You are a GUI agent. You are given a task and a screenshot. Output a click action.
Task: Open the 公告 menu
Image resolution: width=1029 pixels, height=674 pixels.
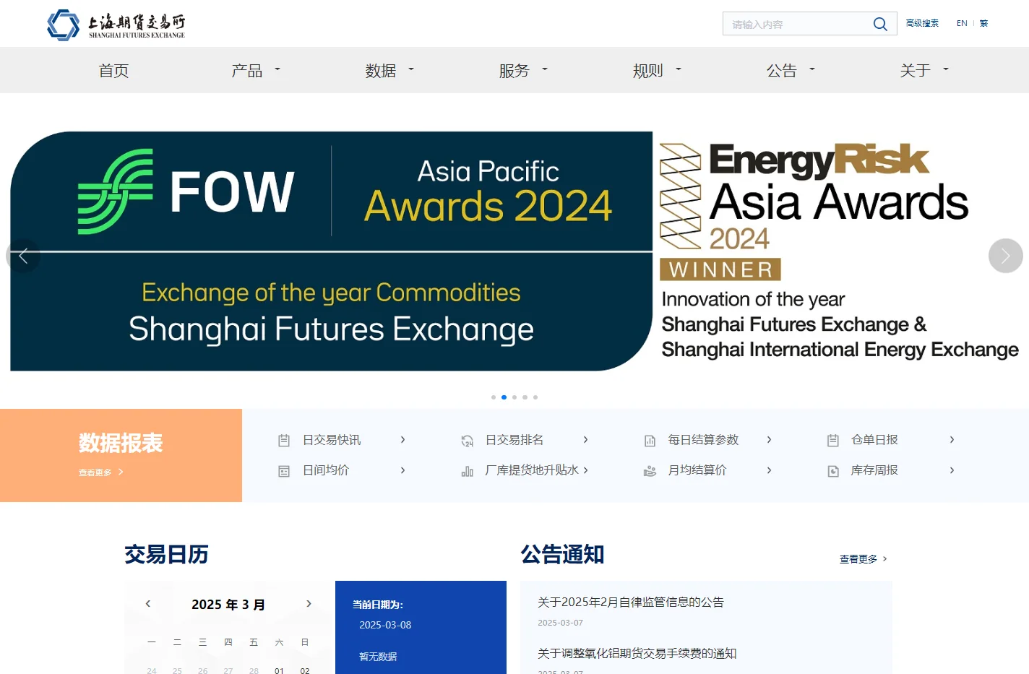coord(782,70)
